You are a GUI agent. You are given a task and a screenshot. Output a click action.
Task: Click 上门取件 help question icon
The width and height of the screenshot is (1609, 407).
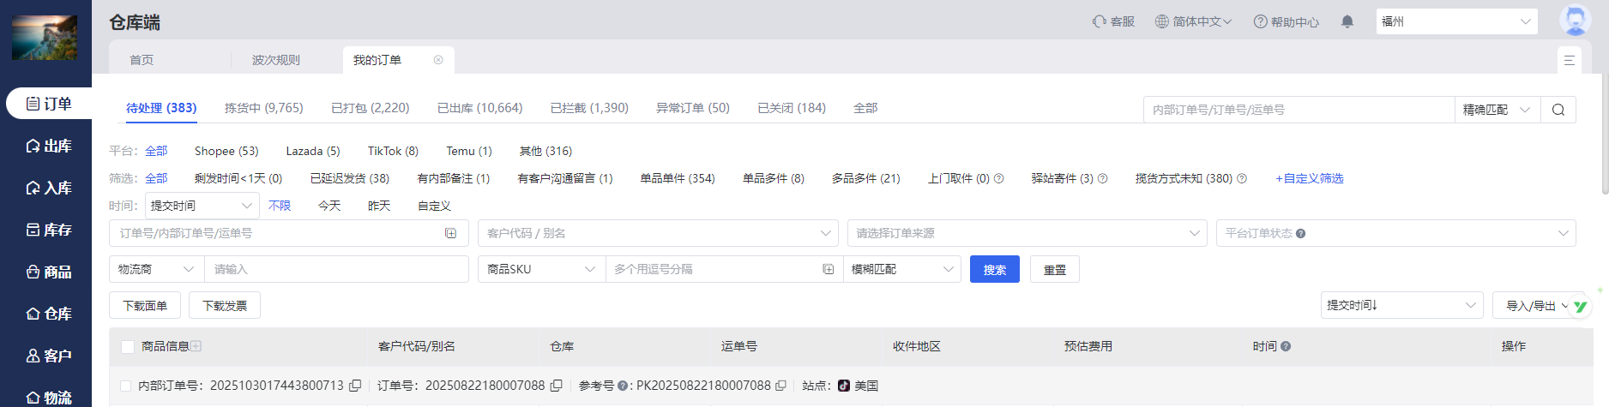(x=998, y=178)
